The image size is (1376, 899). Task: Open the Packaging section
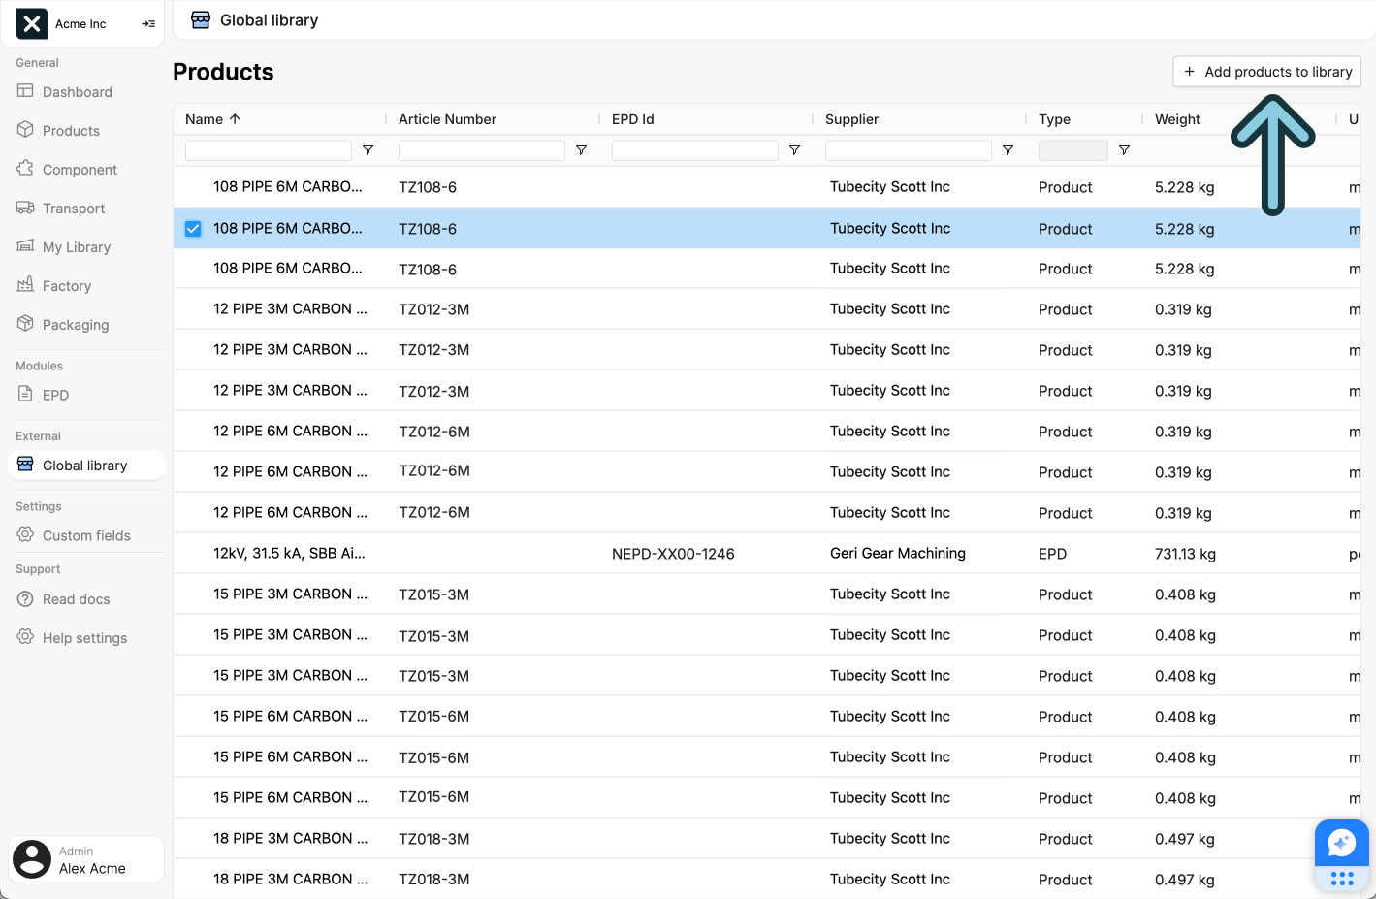74,324
